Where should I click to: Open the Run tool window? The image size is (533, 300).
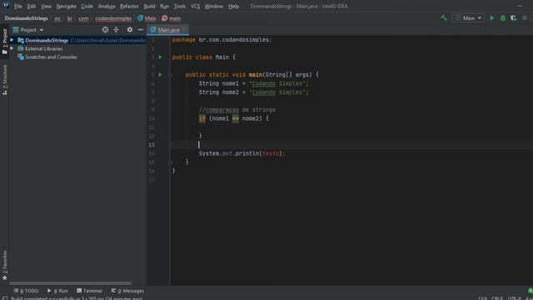pos(57,291)
